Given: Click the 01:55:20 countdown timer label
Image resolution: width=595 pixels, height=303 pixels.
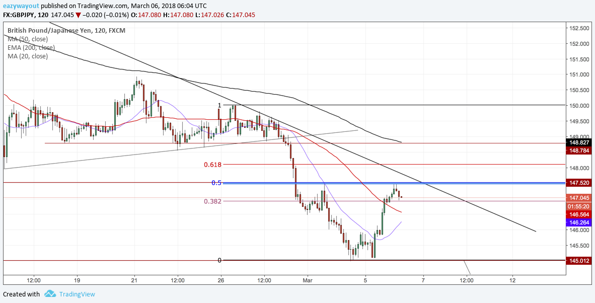Looking at the screenshot, I should [579, 207].
